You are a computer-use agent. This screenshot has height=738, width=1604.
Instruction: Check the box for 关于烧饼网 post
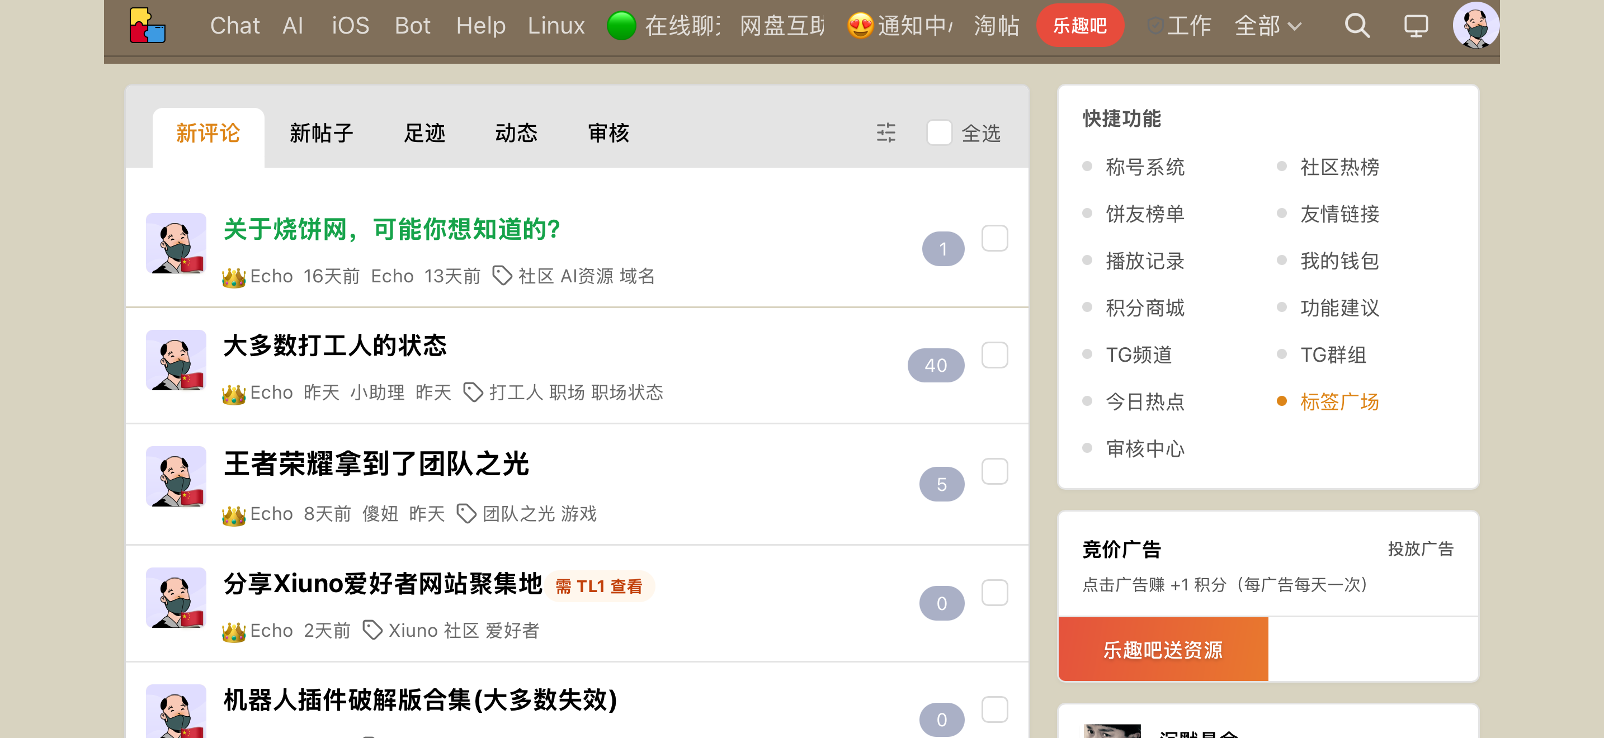coord(994,238)
